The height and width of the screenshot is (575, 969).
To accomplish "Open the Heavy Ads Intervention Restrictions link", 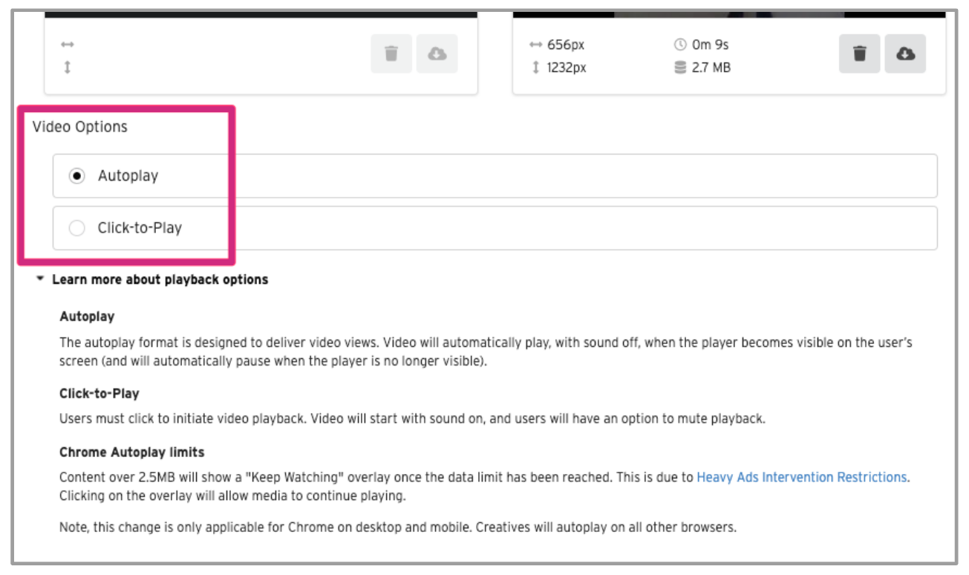I will point(801,477).
